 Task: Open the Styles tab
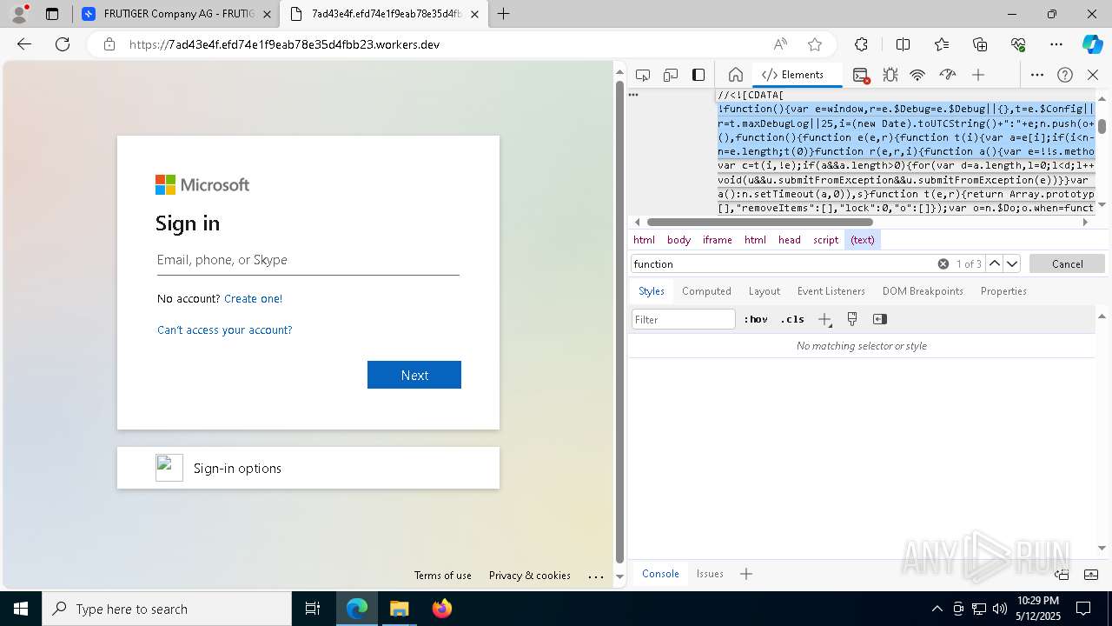coord(651,291)
